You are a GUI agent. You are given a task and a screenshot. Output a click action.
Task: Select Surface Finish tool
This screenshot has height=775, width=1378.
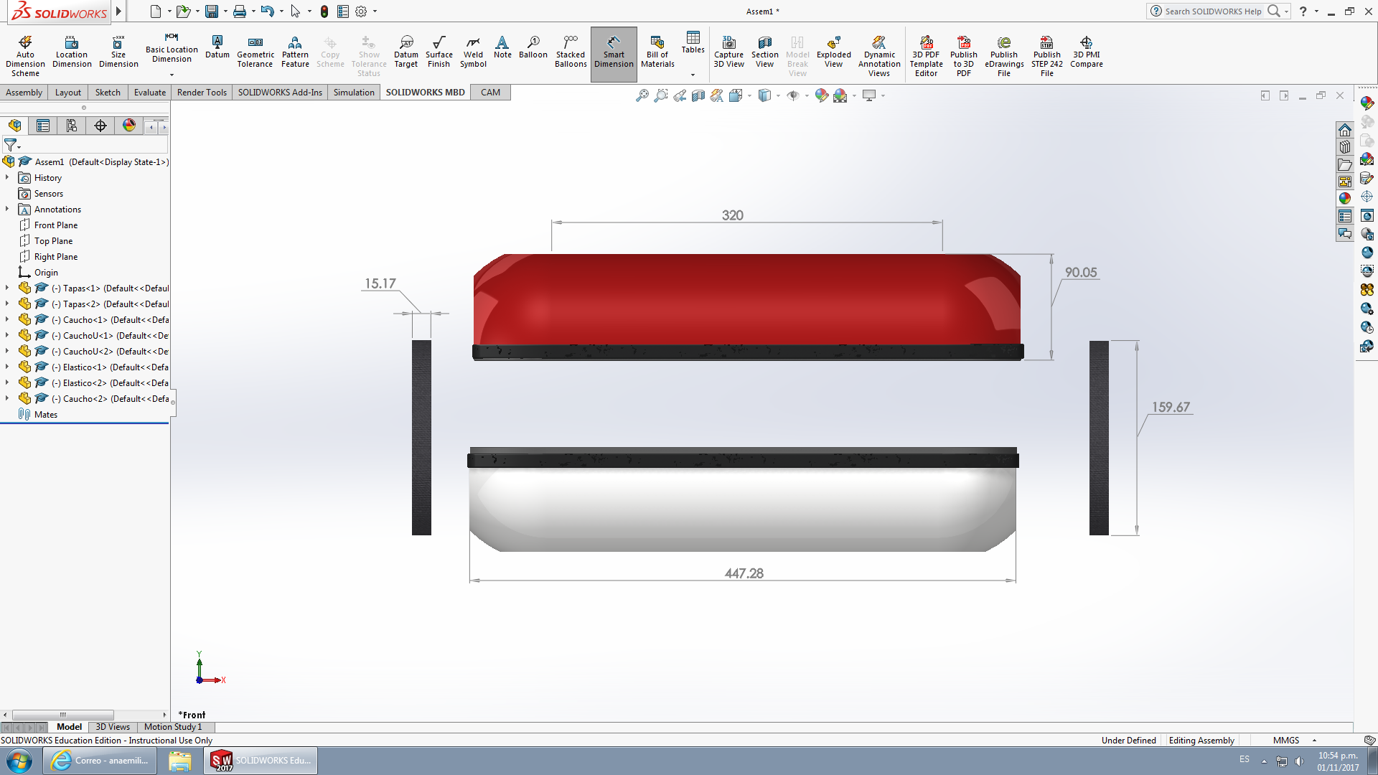(439, 52)
